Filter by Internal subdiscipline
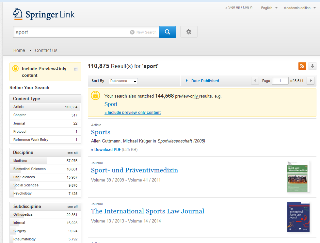This screenshot has height=243, width=320. click(45, 223)
